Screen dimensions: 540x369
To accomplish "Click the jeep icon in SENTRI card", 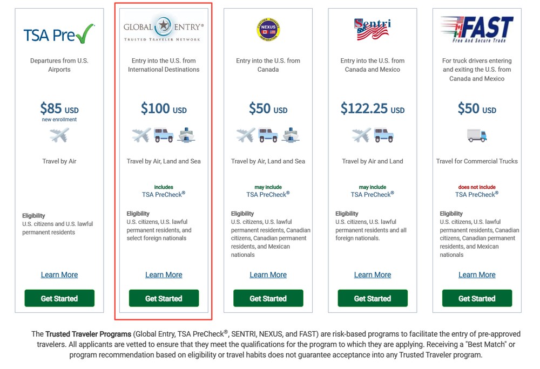I will pos(383,135).
